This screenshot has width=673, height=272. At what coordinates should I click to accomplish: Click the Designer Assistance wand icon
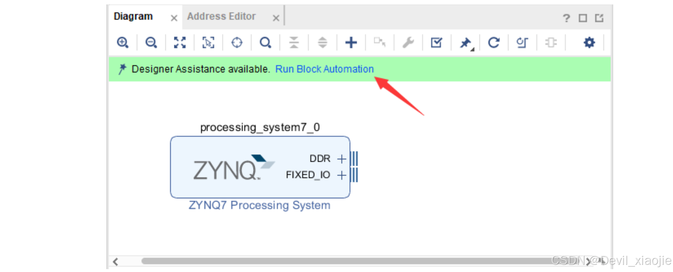pos(122,69)
